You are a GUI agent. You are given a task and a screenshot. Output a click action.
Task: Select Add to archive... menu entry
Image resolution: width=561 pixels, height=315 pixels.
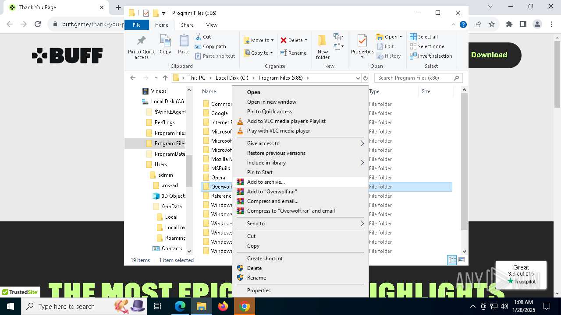click(x=301, y=182)
